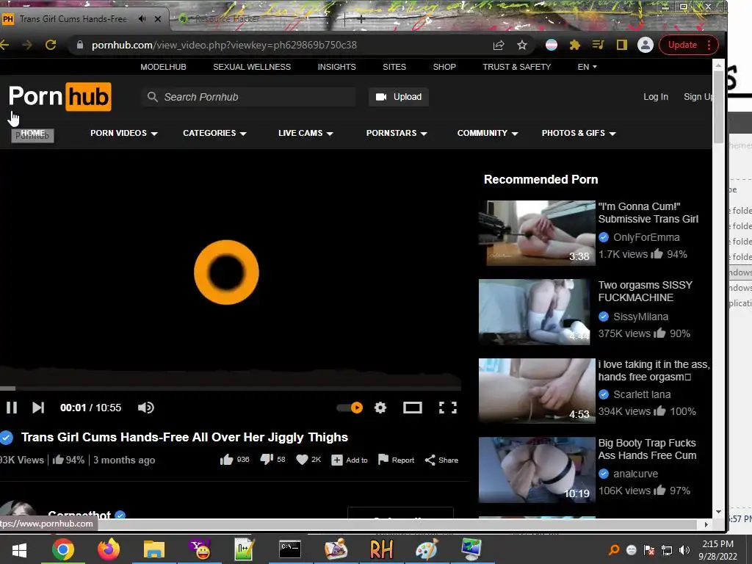
Task: Click the browser forward arrow
Action: tap(27, 45)
